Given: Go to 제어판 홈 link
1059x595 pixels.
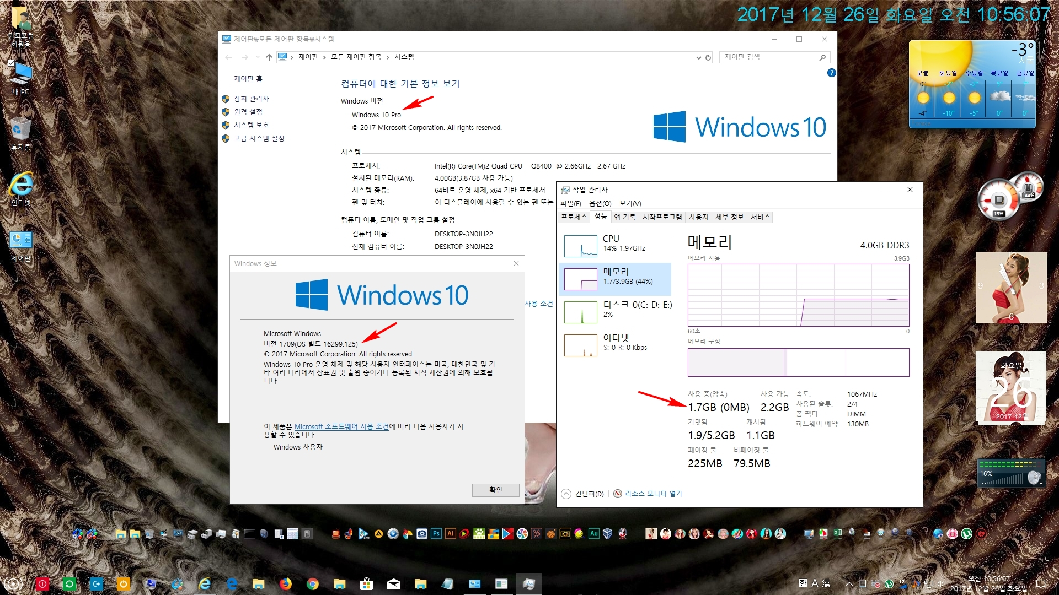Looking at the screenshot, I should 248,79.
